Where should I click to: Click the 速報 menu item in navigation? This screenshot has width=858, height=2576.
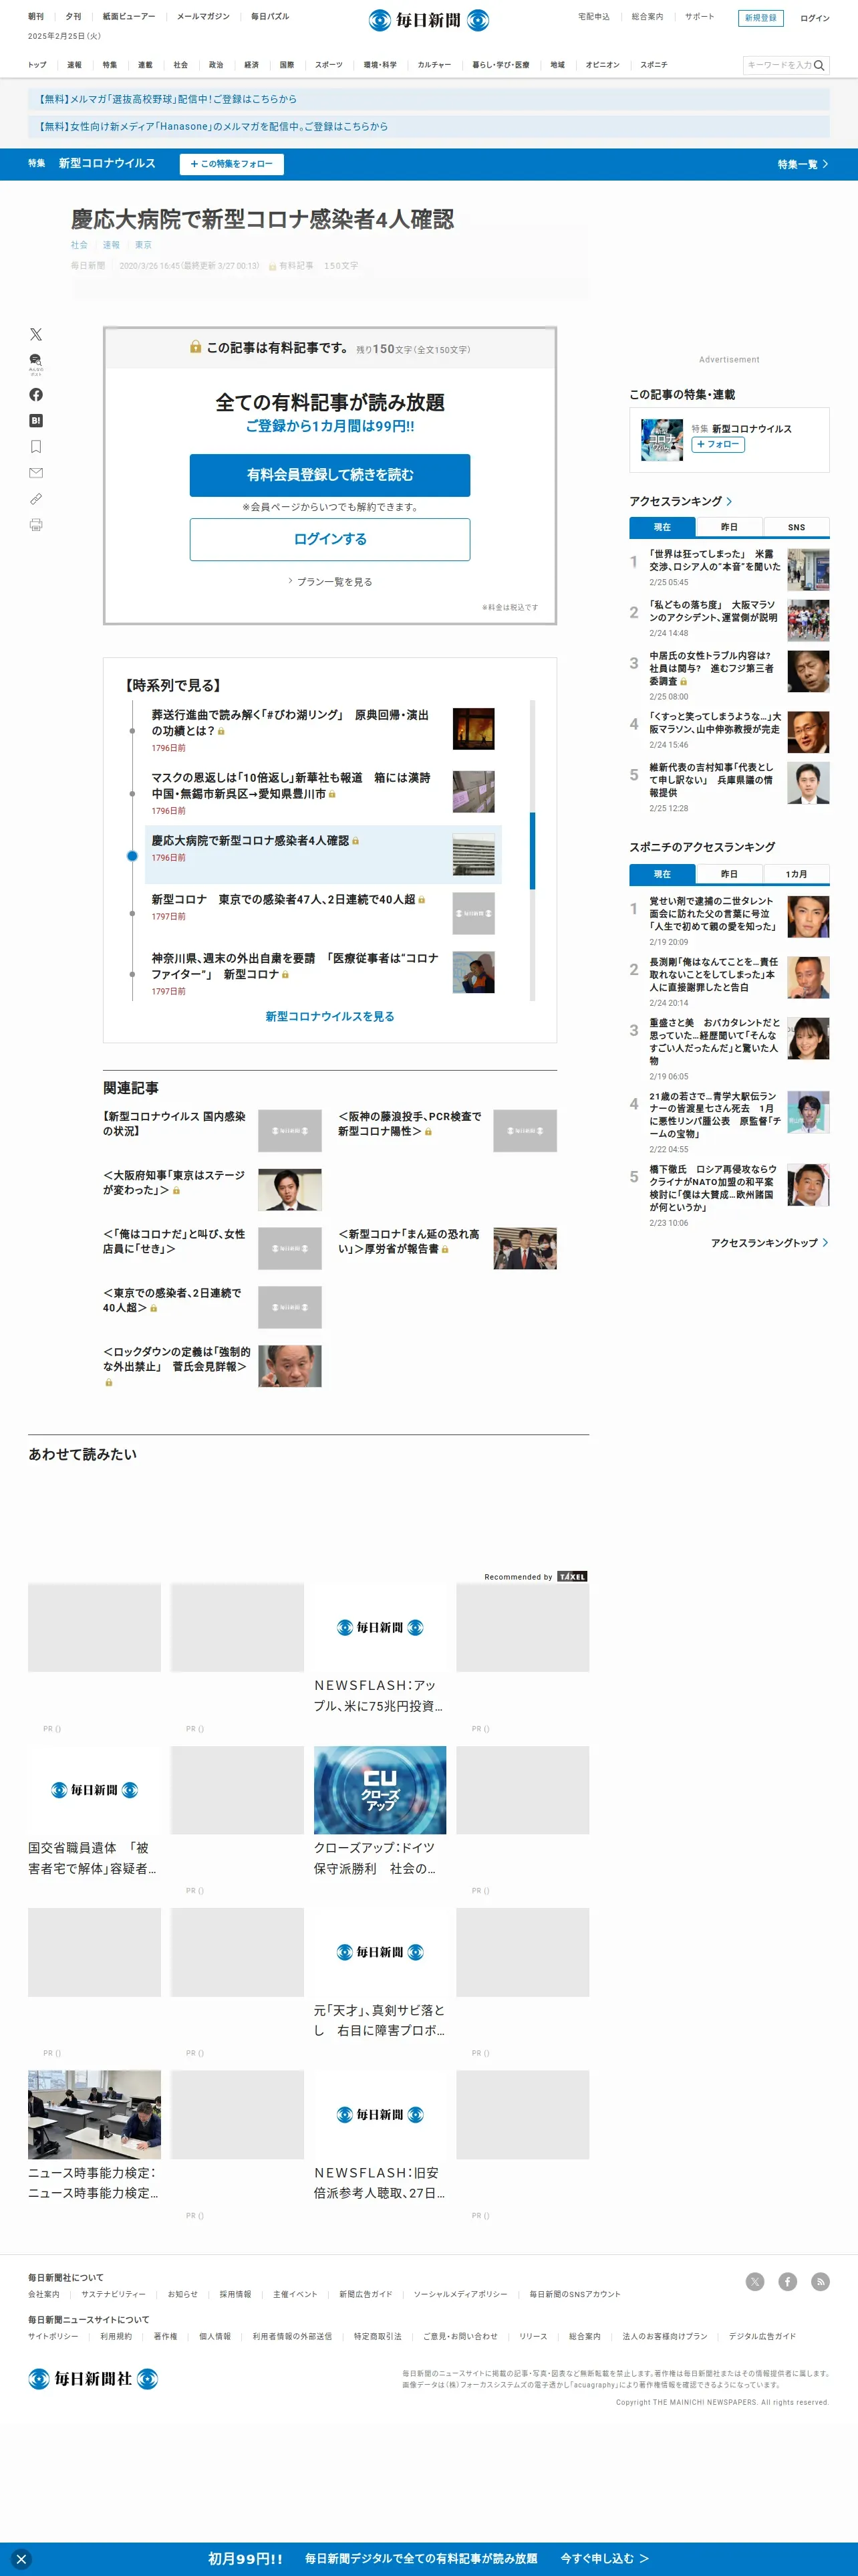[74, 65]
